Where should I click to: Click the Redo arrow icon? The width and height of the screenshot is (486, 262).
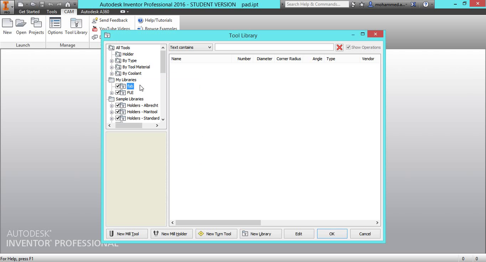click(59, 4)
